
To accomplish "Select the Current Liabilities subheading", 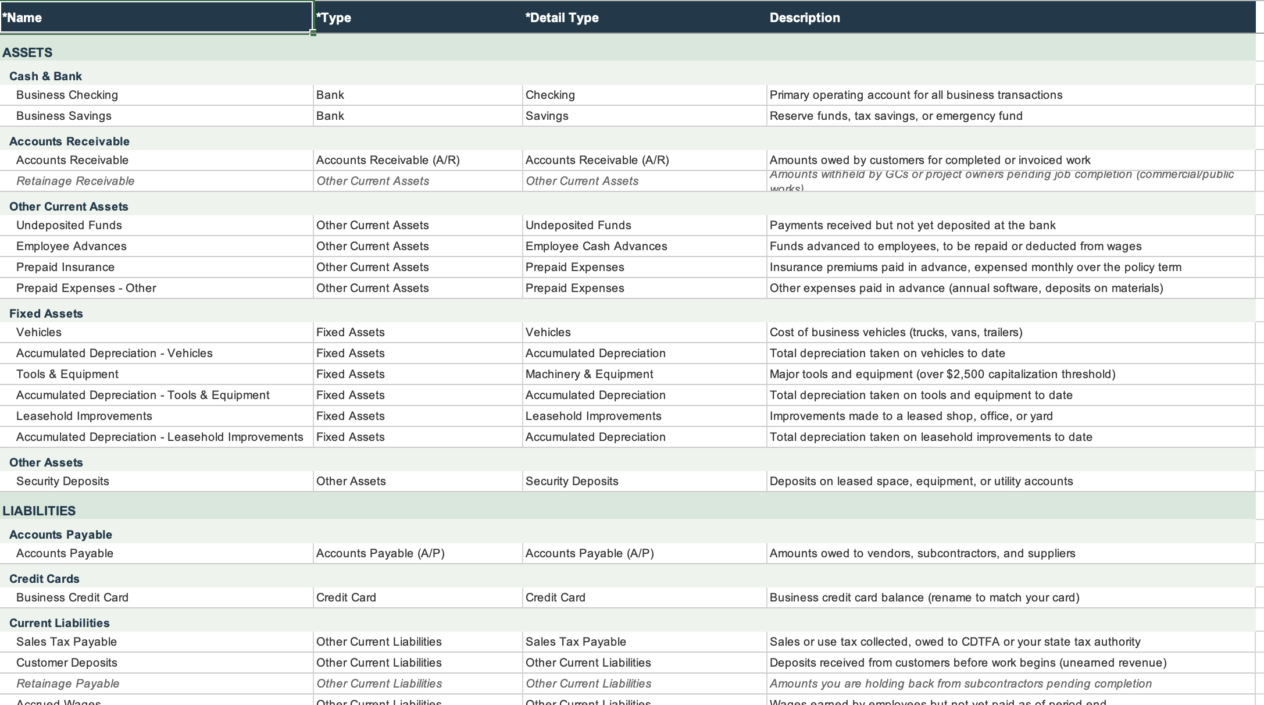I will (x=59, y=623).
